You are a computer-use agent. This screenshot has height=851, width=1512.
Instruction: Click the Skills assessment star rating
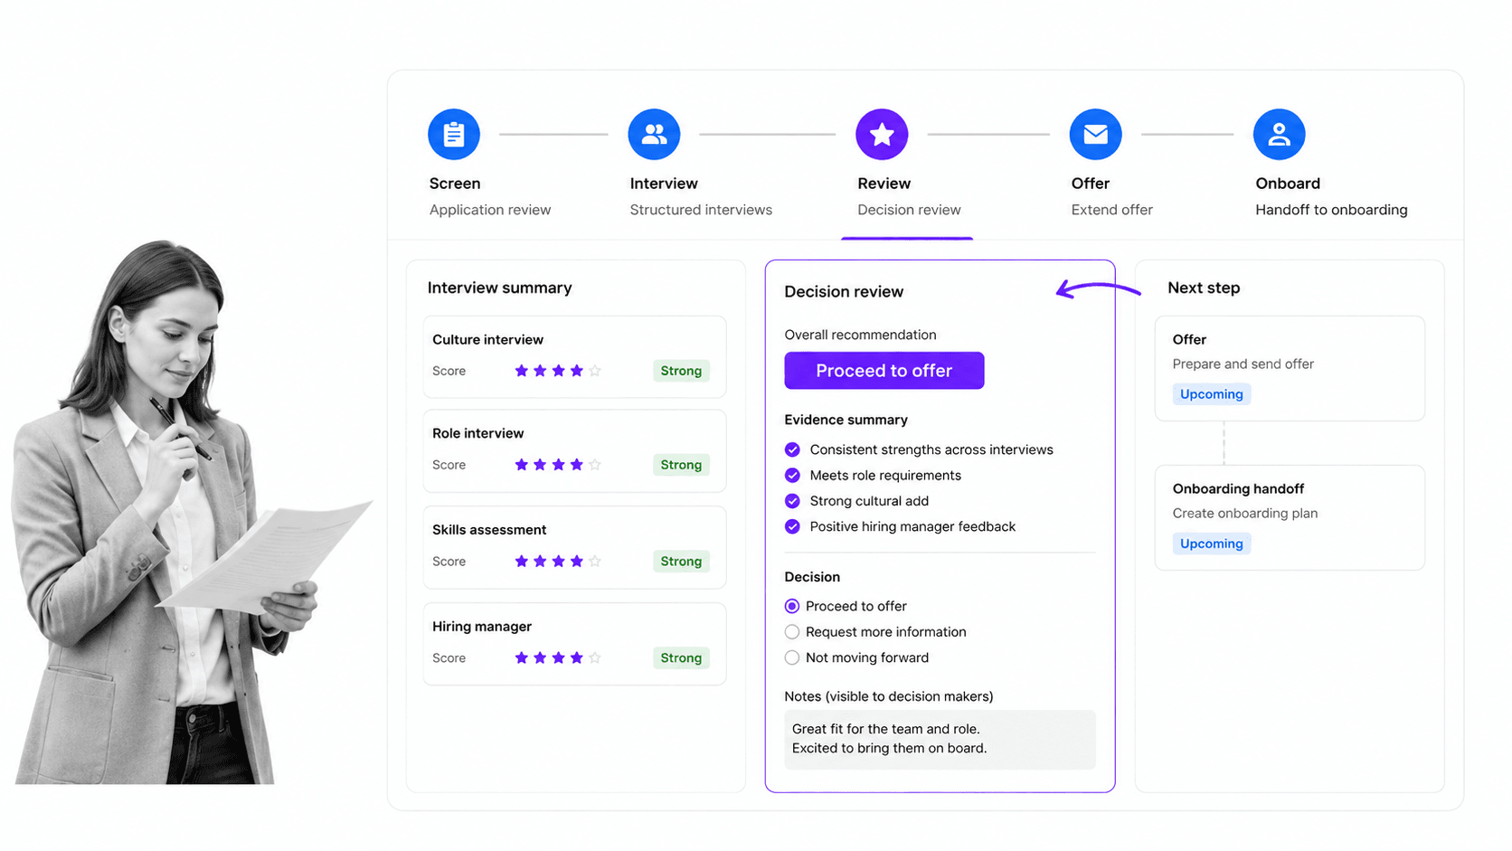coord(558,562)
